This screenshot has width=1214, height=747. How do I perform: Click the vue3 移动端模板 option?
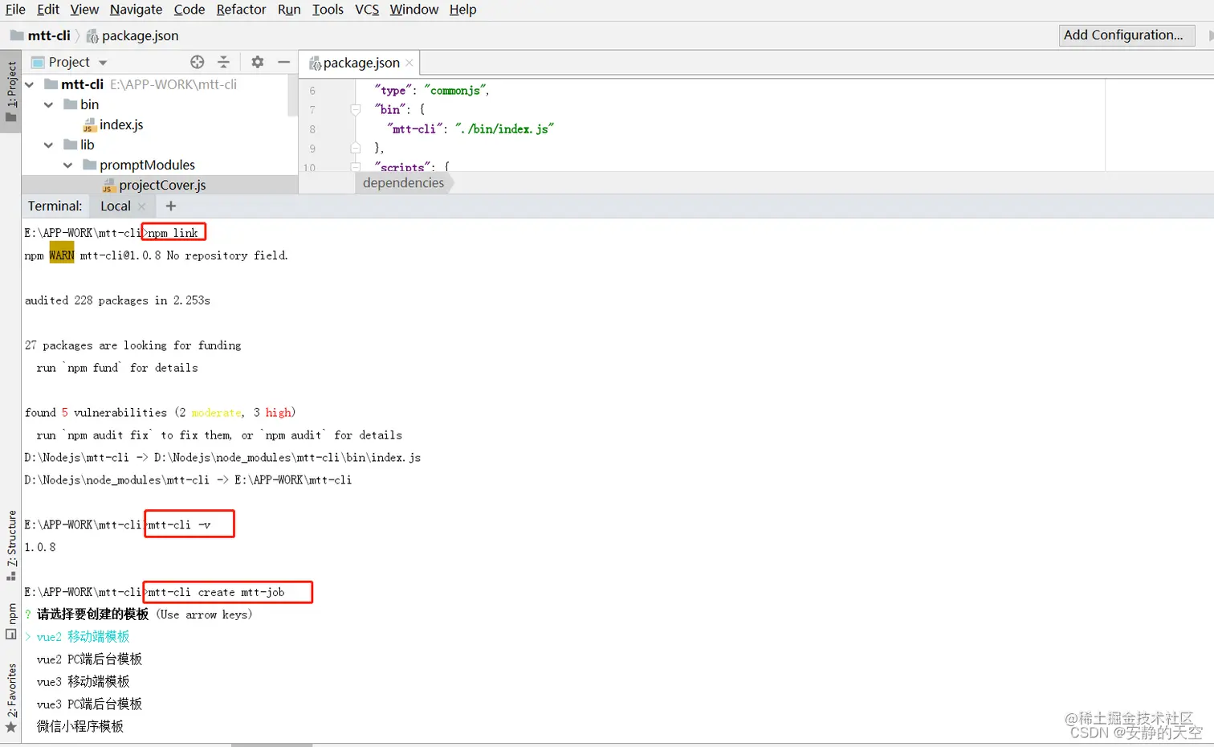pyautogui.click(x=84, y=682)
